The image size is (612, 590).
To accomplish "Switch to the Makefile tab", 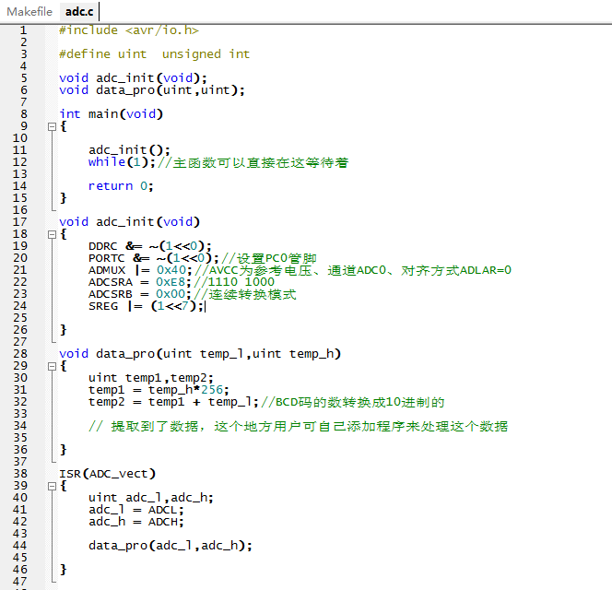I will pyautogui.click(x=29, y=12).
